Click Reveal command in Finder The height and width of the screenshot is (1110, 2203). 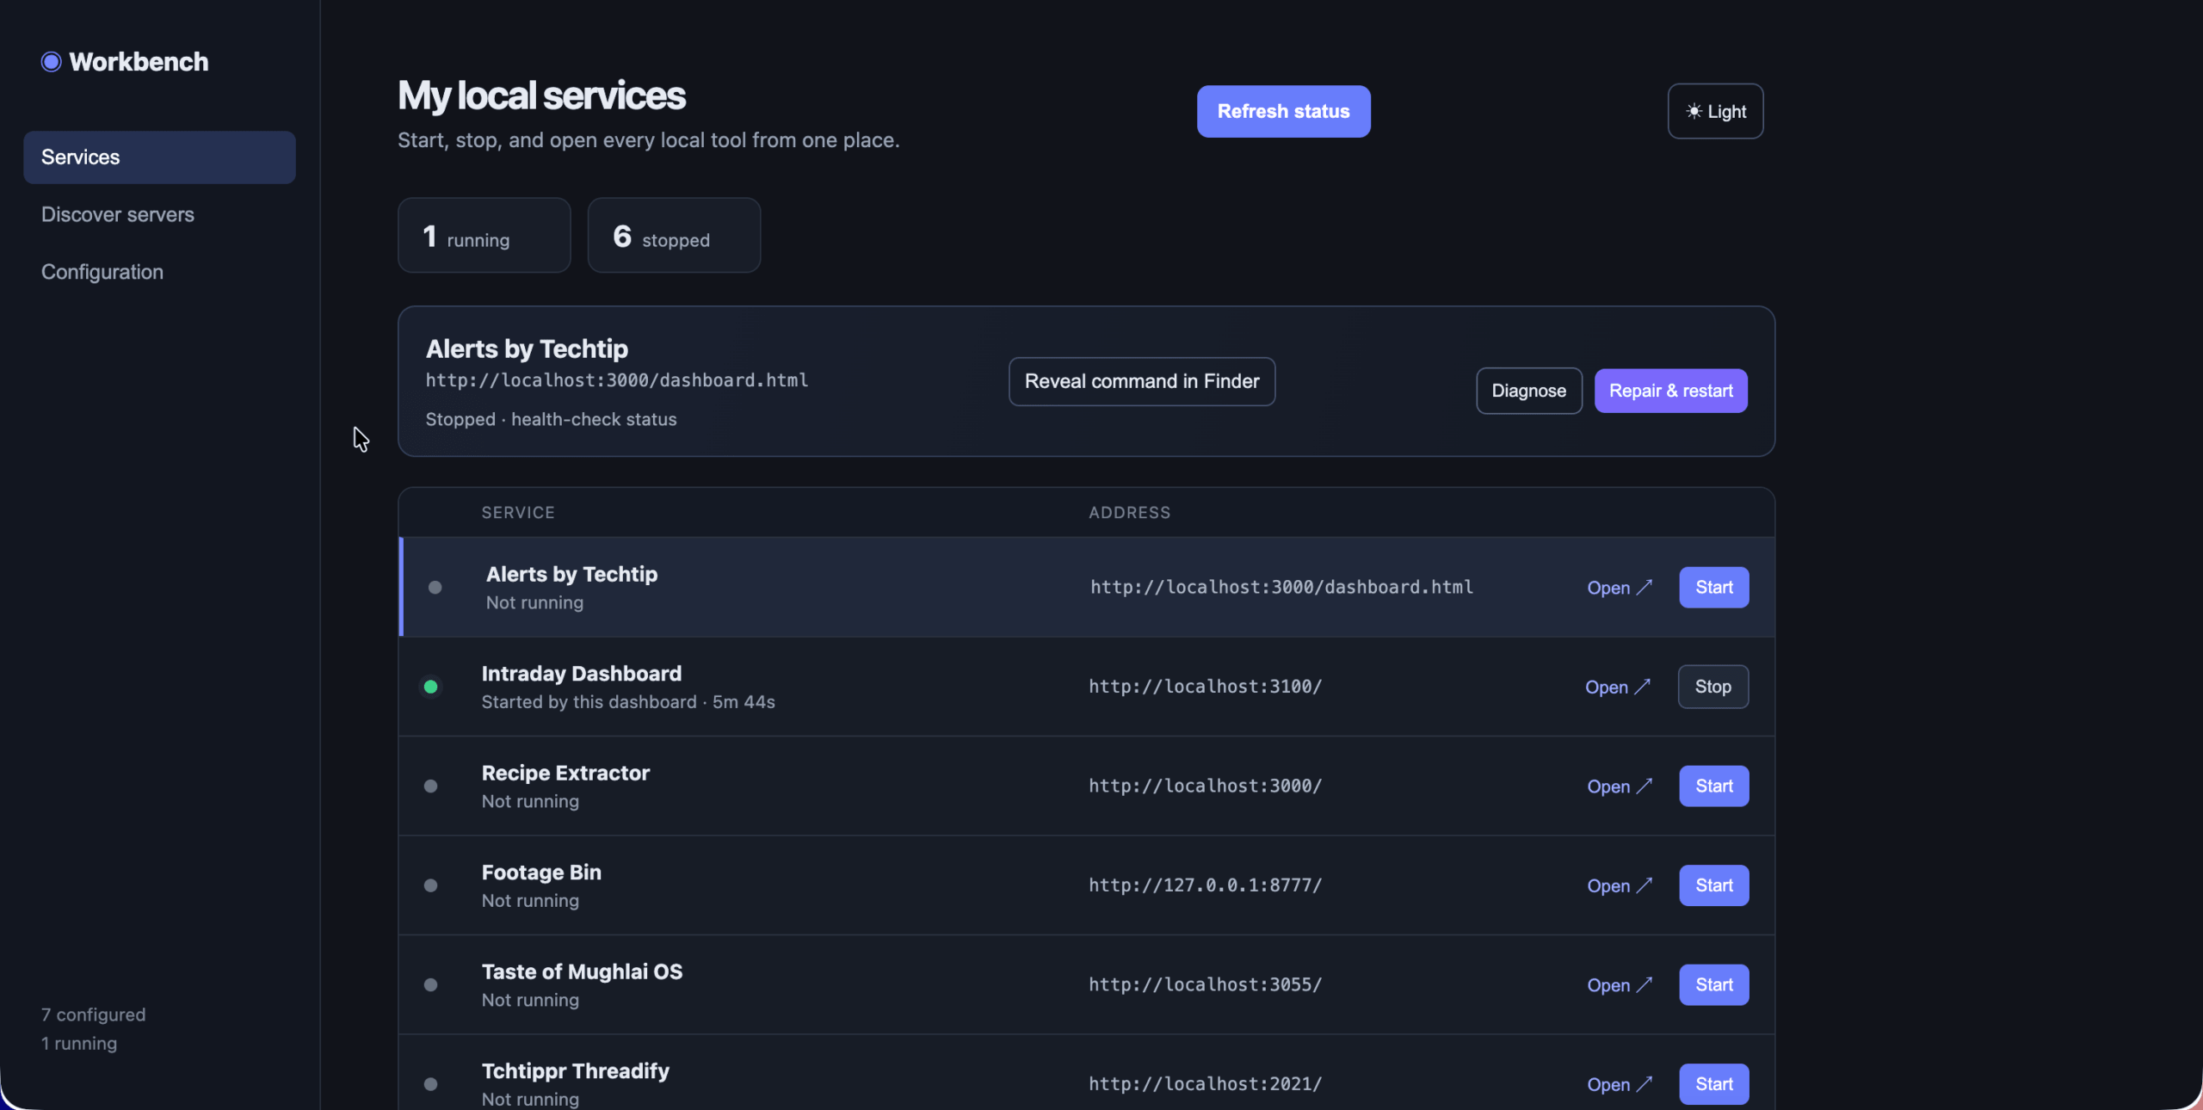(1141, 381)
